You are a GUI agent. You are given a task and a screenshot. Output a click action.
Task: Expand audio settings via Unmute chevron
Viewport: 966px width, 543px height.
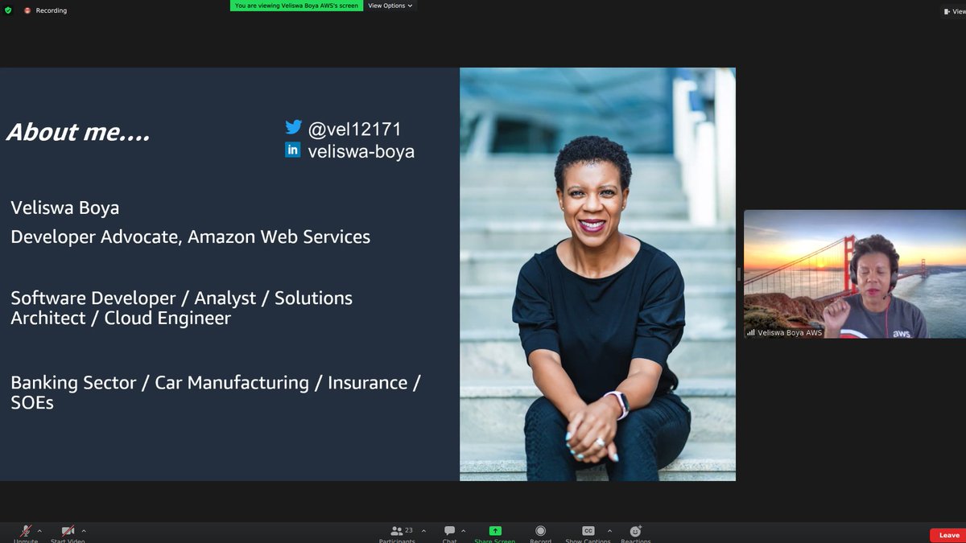[39, 531]
